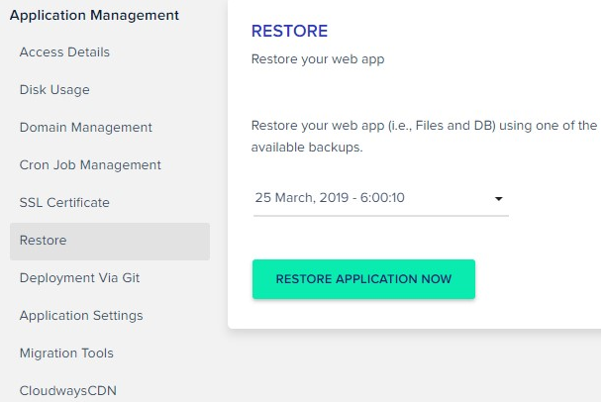Select CloudwaysCDN in the sidebar
The width and height of the screenshot is (605, 404).
(67, 390)
